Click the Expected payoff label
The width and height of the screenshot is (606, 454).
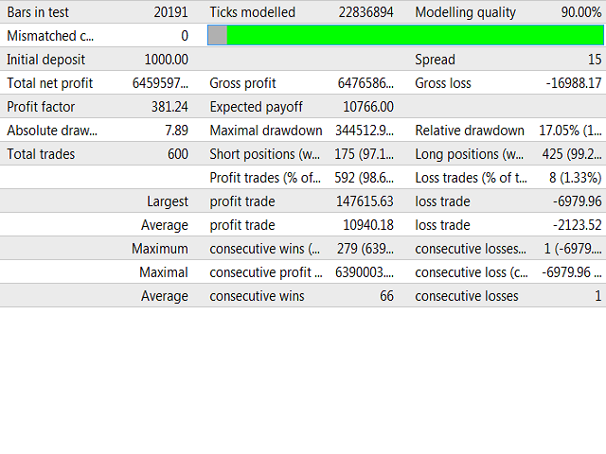(x=256, y=107)
